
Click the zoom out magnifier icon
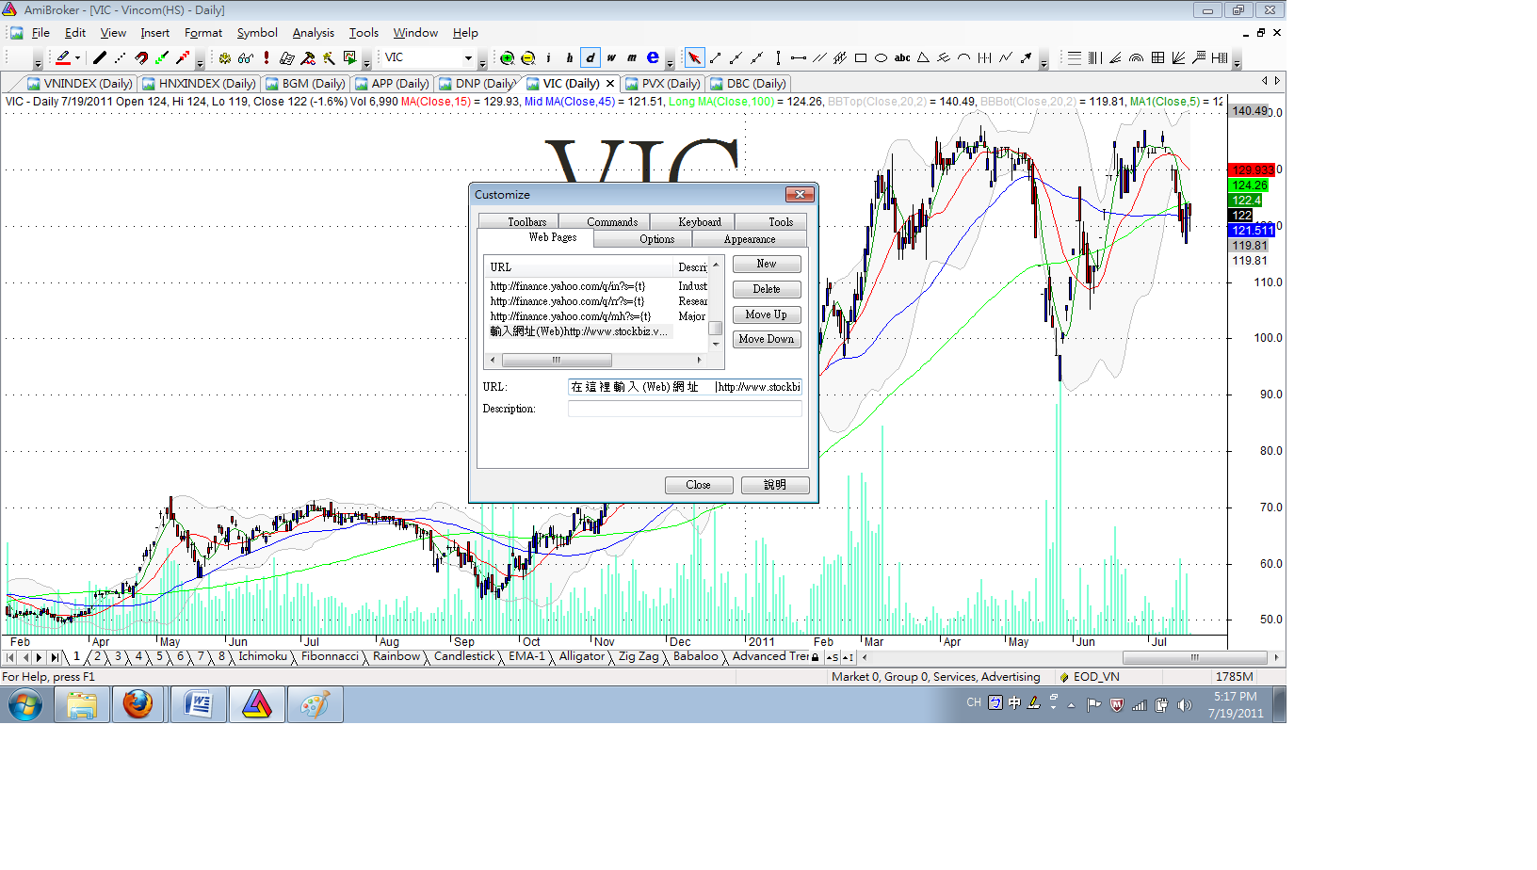[x=528, y=58]
